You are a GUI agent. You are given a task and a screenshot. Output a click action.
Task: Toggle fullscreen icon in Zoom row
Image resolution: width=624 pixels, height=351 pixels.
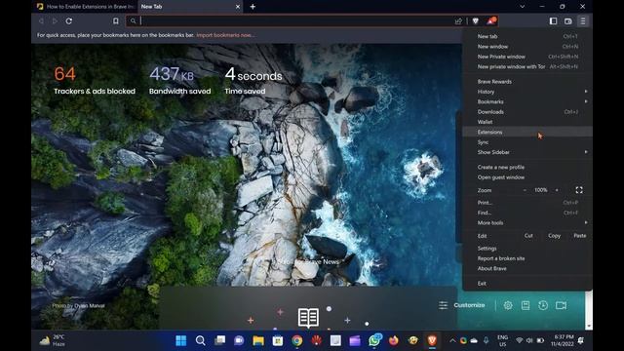pyautogui.click(x=579, y=190)
